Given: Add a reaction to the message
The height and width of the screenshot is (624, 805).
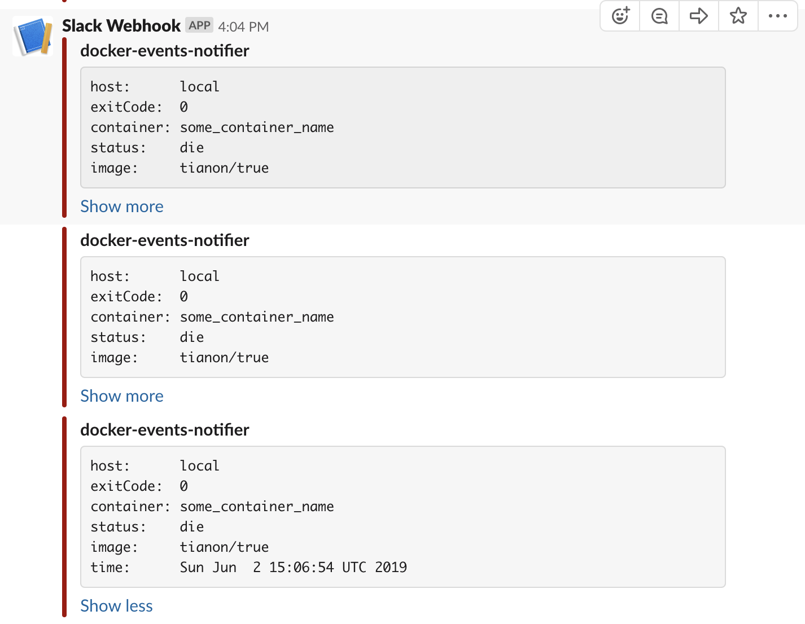Looking at the screenshot, I should click(620, 16).
